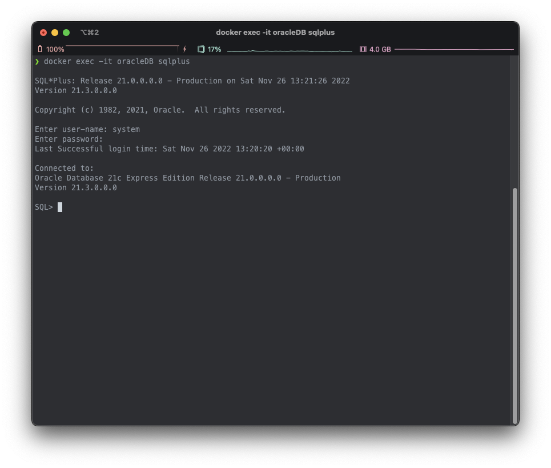
Task: Click the first 'Version 21.3.0.0.0' line
Action: [x=76, y=91]
